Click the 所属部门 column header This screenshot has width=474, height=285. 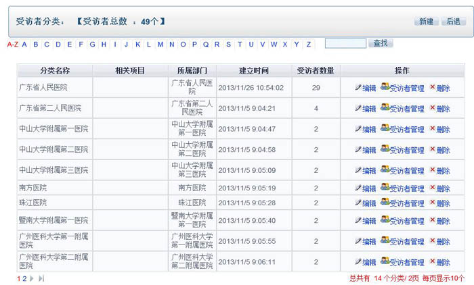[x=192, y=70]
